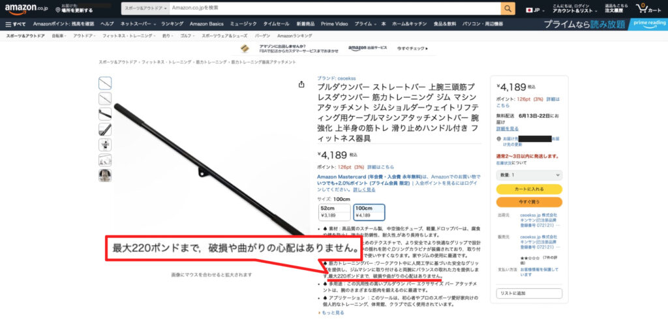Click the share icon above product image
The image size is (668, 319).
(x=301, y=84)
